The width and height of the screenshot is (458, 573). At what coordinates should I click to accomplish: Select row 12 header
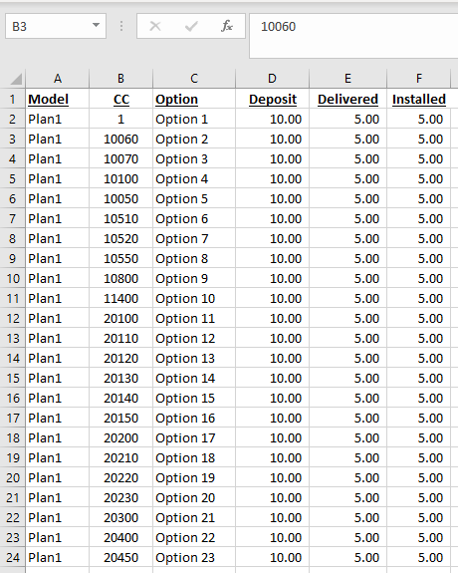point(12,318)
